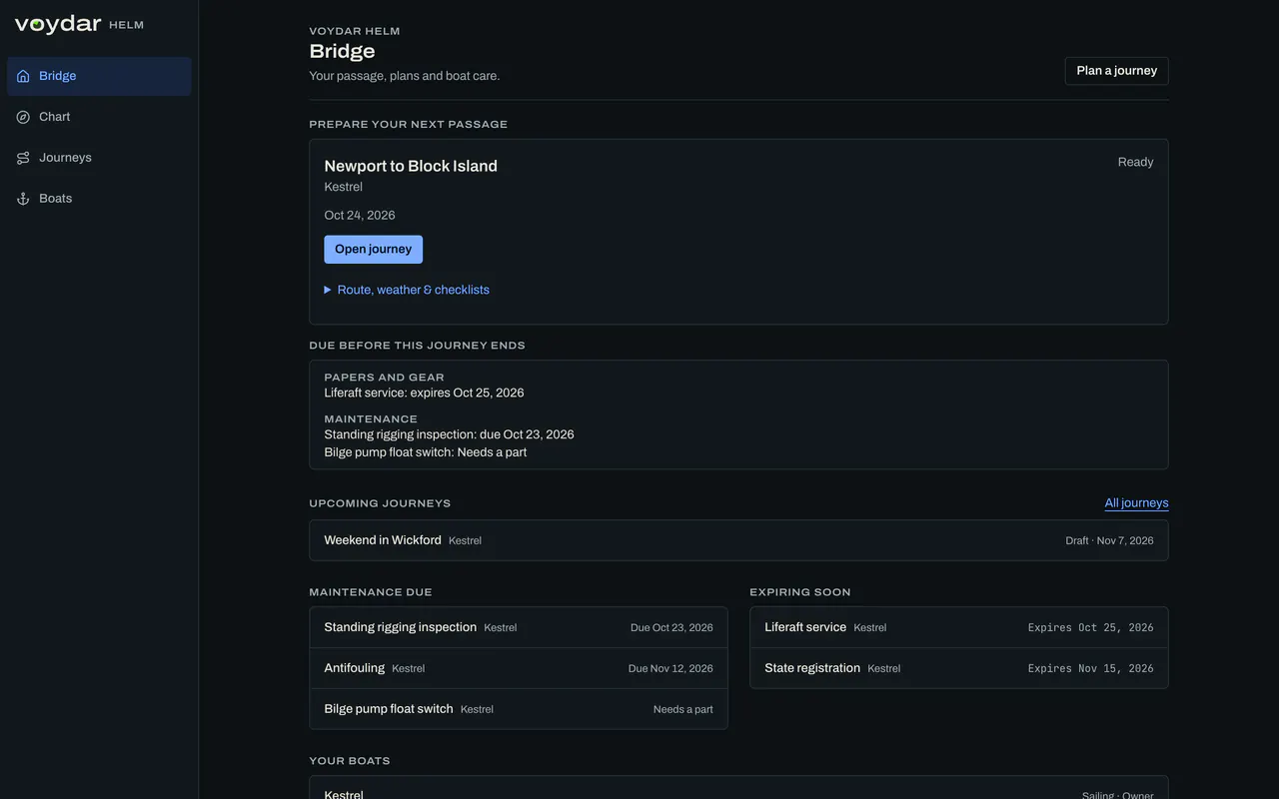Click the 'Due Nov 12, 2026' value
Image resolution: width=1279 pixels, height=799 pixels.
[670, 668]
